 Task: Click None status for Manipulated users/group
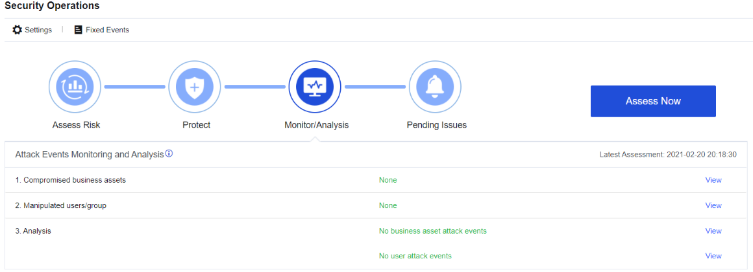pyautogui.click(x=388, y=205)
